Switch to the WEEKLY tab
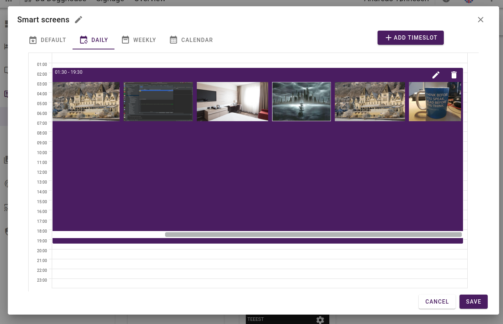 pyautogui.click(x=139, y=40)
